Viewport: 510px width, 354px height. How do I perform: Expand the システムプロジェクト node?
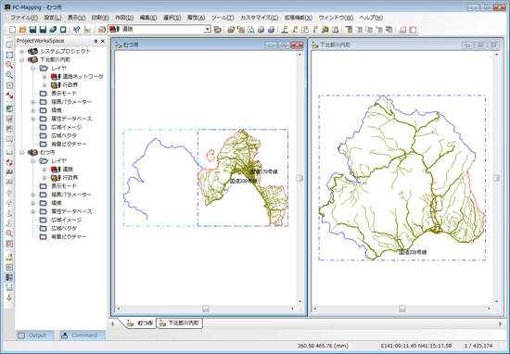pos(22,51)
